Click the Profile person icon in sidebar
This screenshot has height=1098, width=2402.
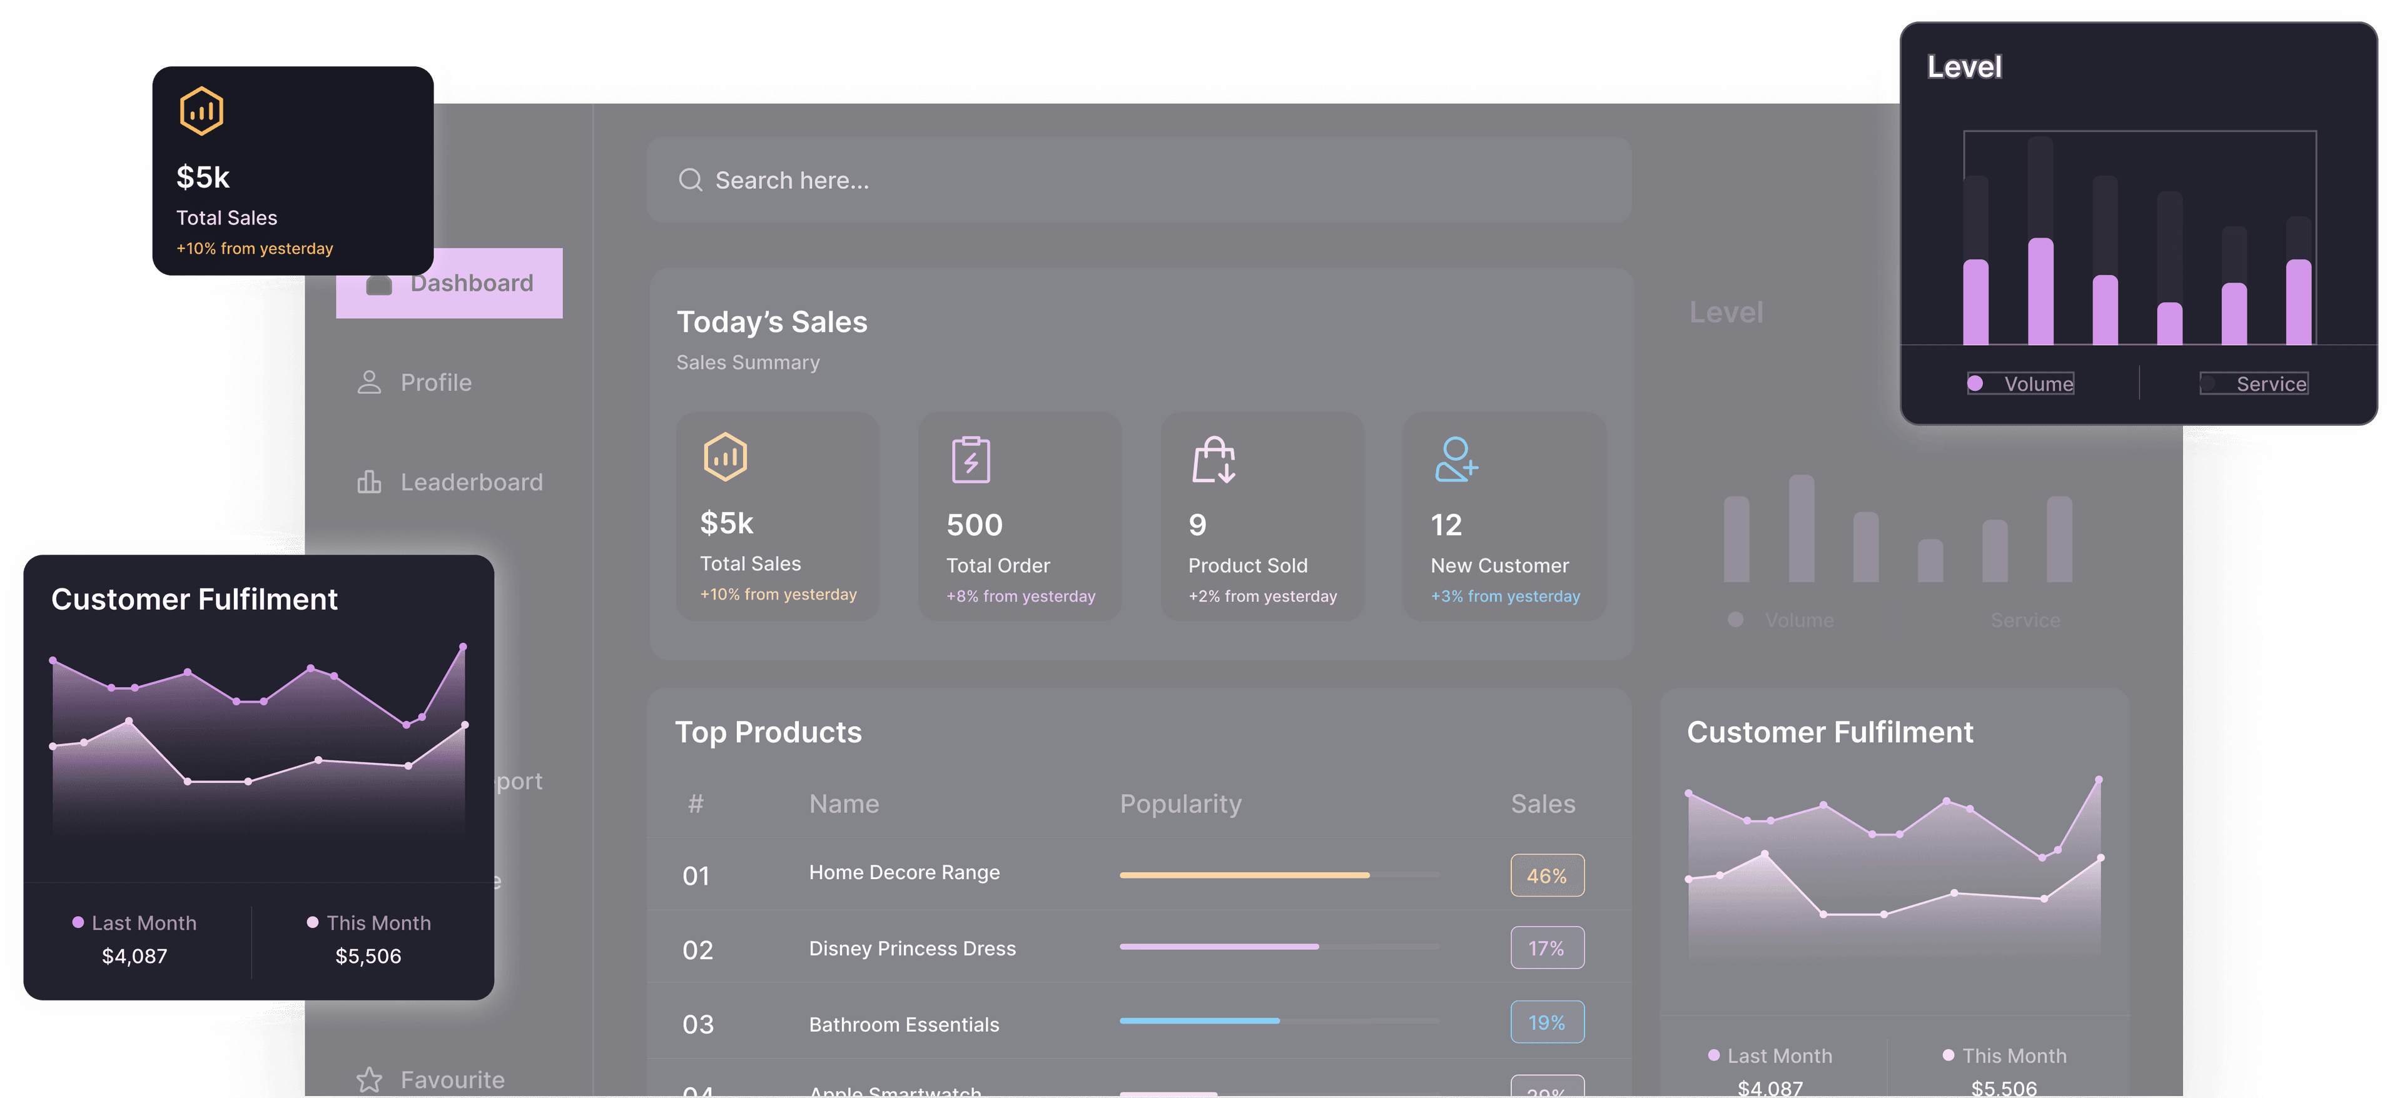click(x=369, y=382)
